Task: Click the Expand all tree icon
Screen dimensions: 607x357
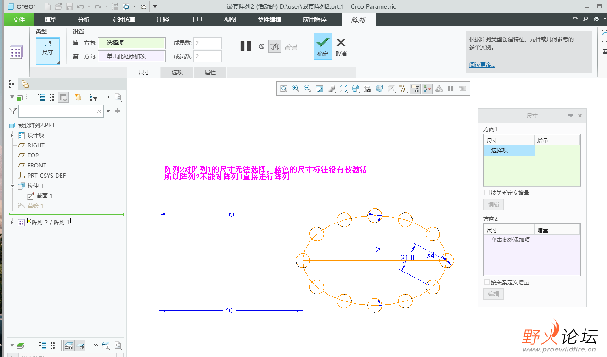Action: (42, 97)
